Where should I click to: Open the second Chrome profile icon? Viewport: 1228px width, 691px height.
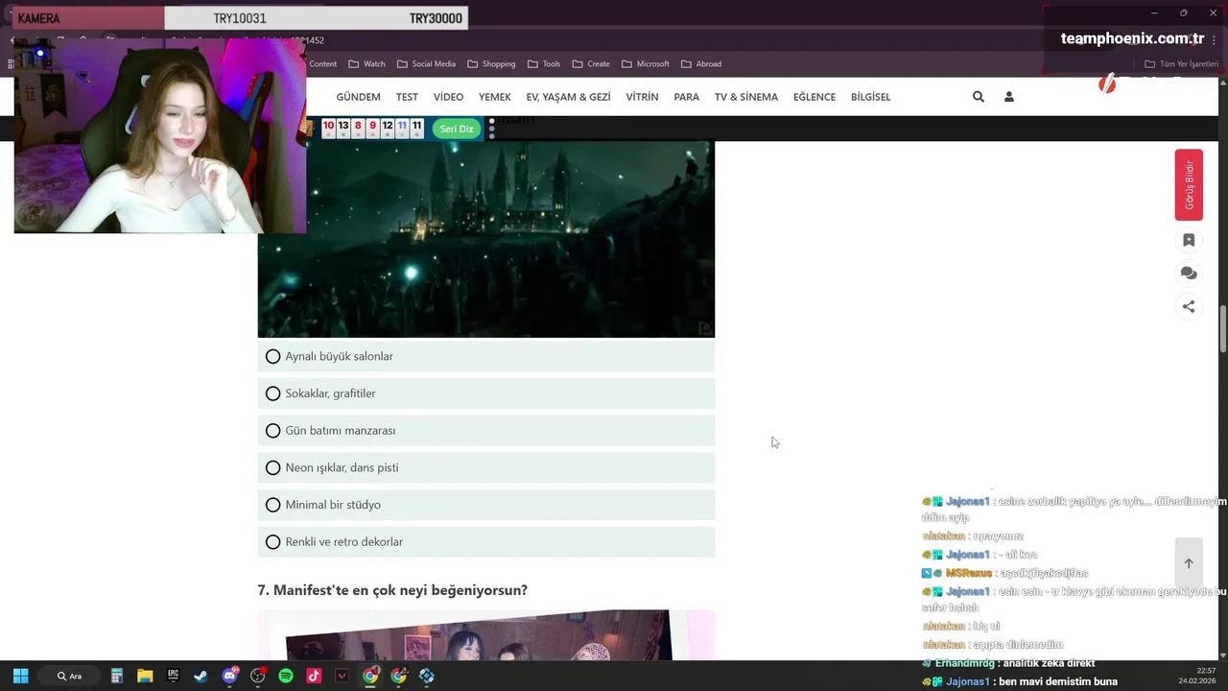(398, 676)
